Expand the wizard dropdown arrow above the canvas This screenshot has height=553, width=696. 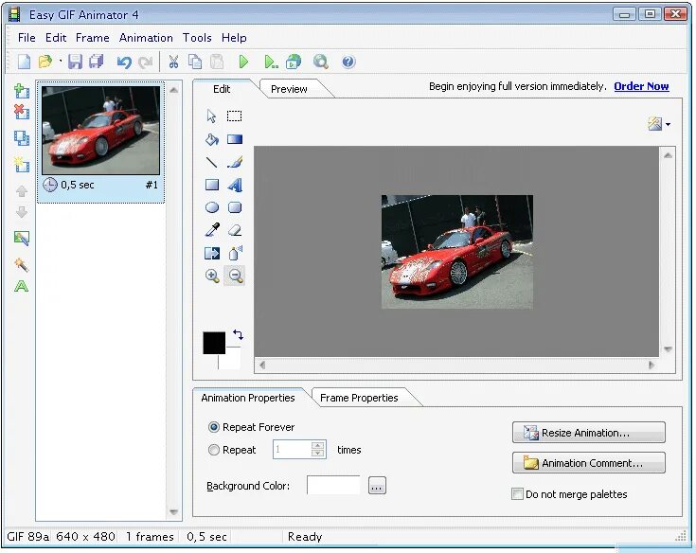(668, 124)
